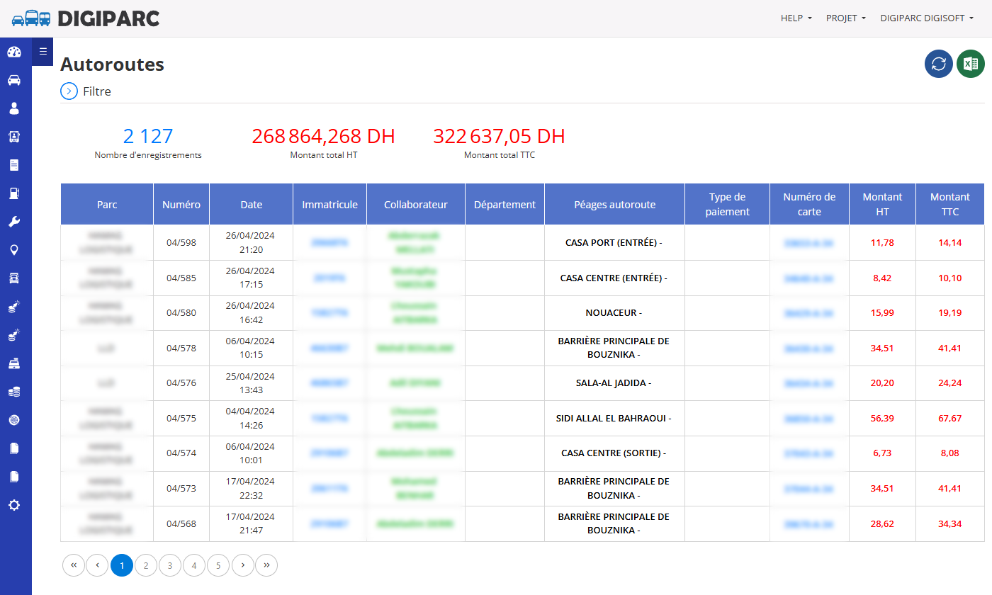The image size is (992, 595).
Task: Open the ID badge icon in sidebar
Action: point(14,137)
